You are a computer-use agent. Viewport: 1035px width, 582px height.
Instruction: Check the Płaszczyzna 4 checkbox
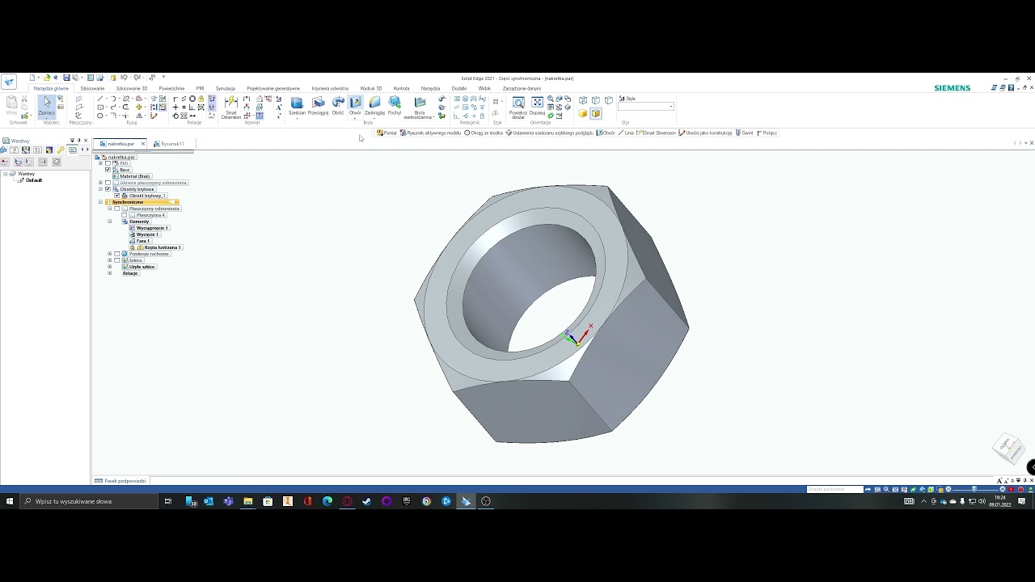(124, 215)
